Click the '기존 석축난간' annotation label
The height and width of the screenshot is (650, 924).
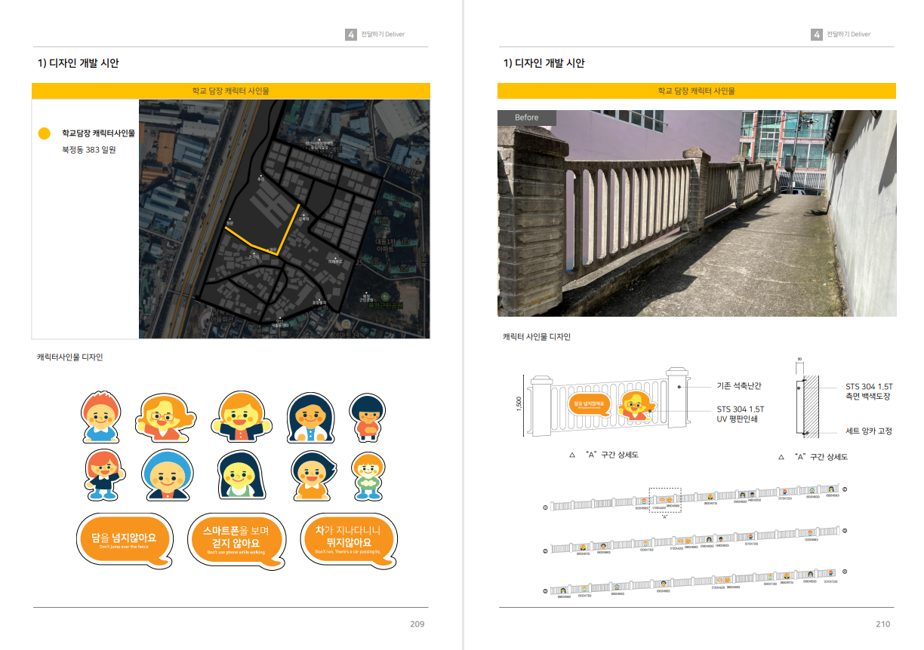click(738, 386)
